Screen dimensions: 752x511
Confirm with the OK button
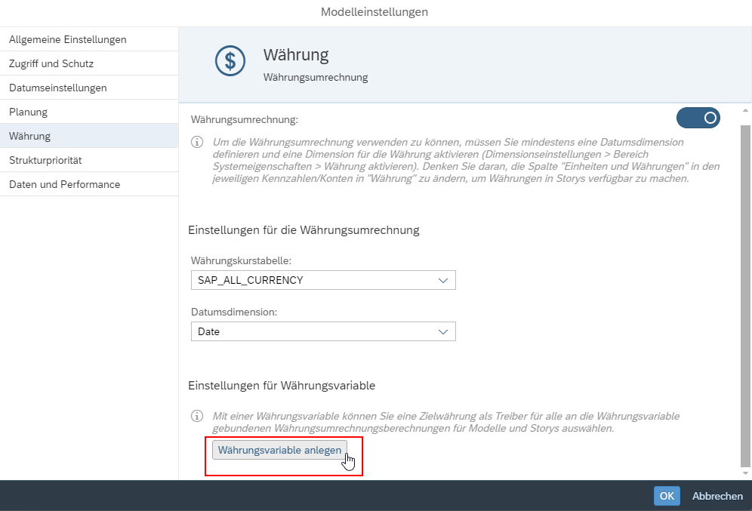667,496
